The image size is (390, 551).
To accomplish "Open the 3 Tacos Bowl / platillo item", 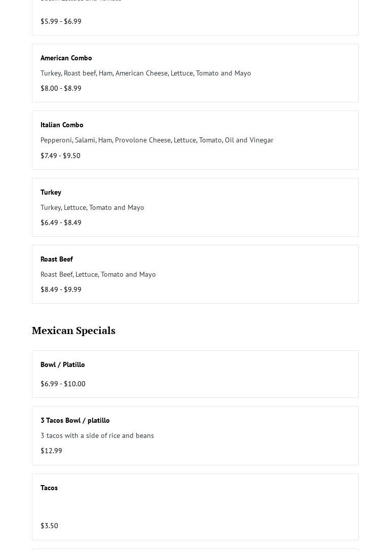I will (x=75, y=420).
